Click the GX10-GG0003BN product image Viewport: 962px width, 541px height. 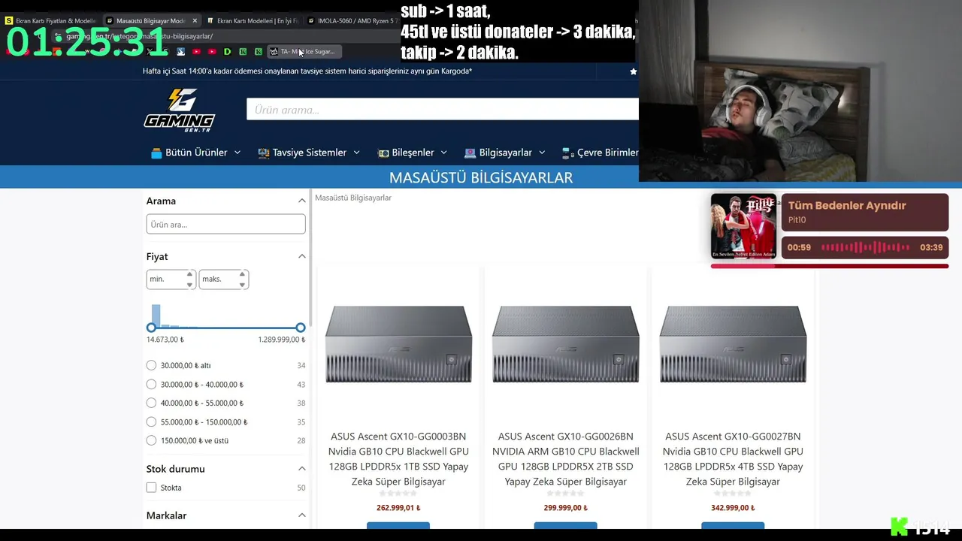click(398, 343)
